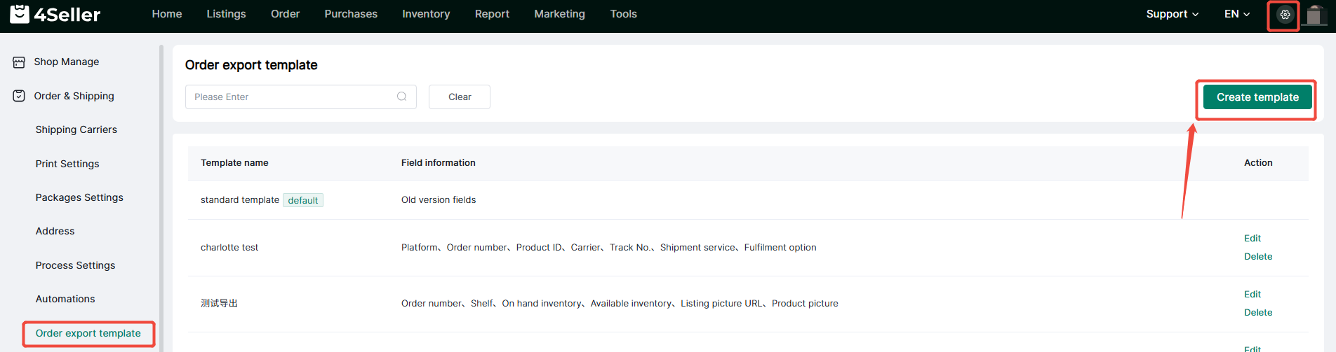
Task: Click the 4Seller logo icon
Action: (20, 14)
